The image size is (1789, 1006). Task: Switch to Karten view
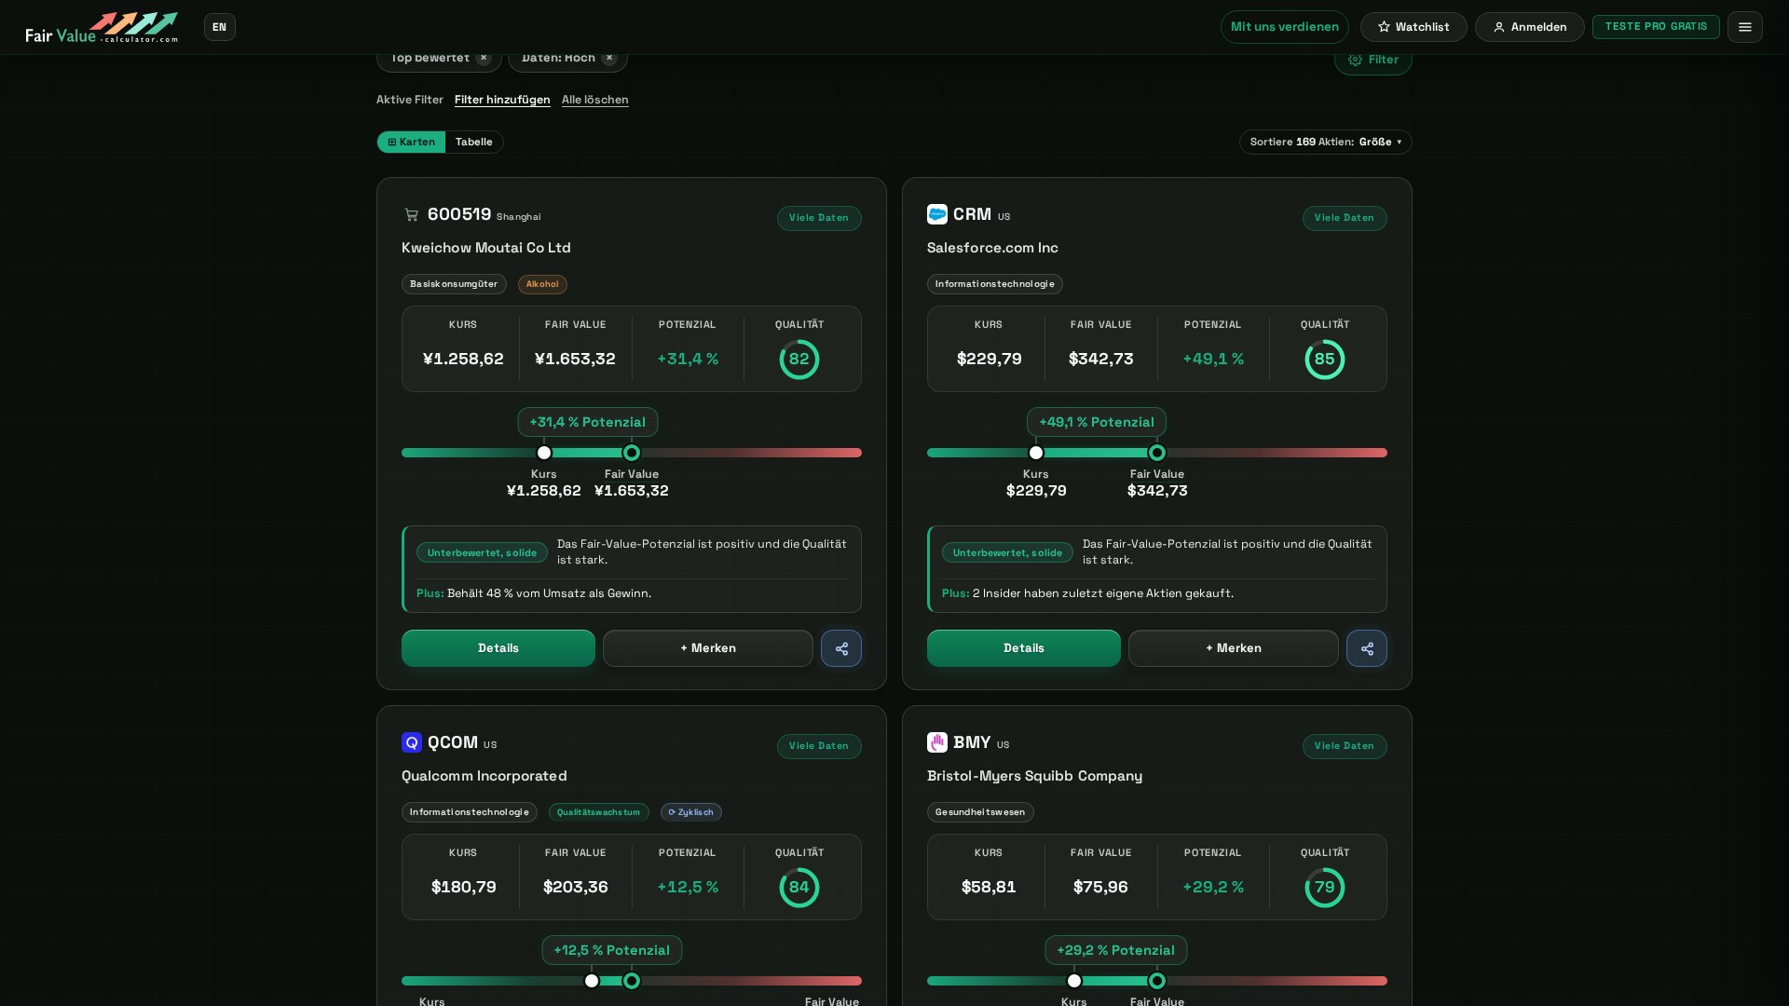411,142
